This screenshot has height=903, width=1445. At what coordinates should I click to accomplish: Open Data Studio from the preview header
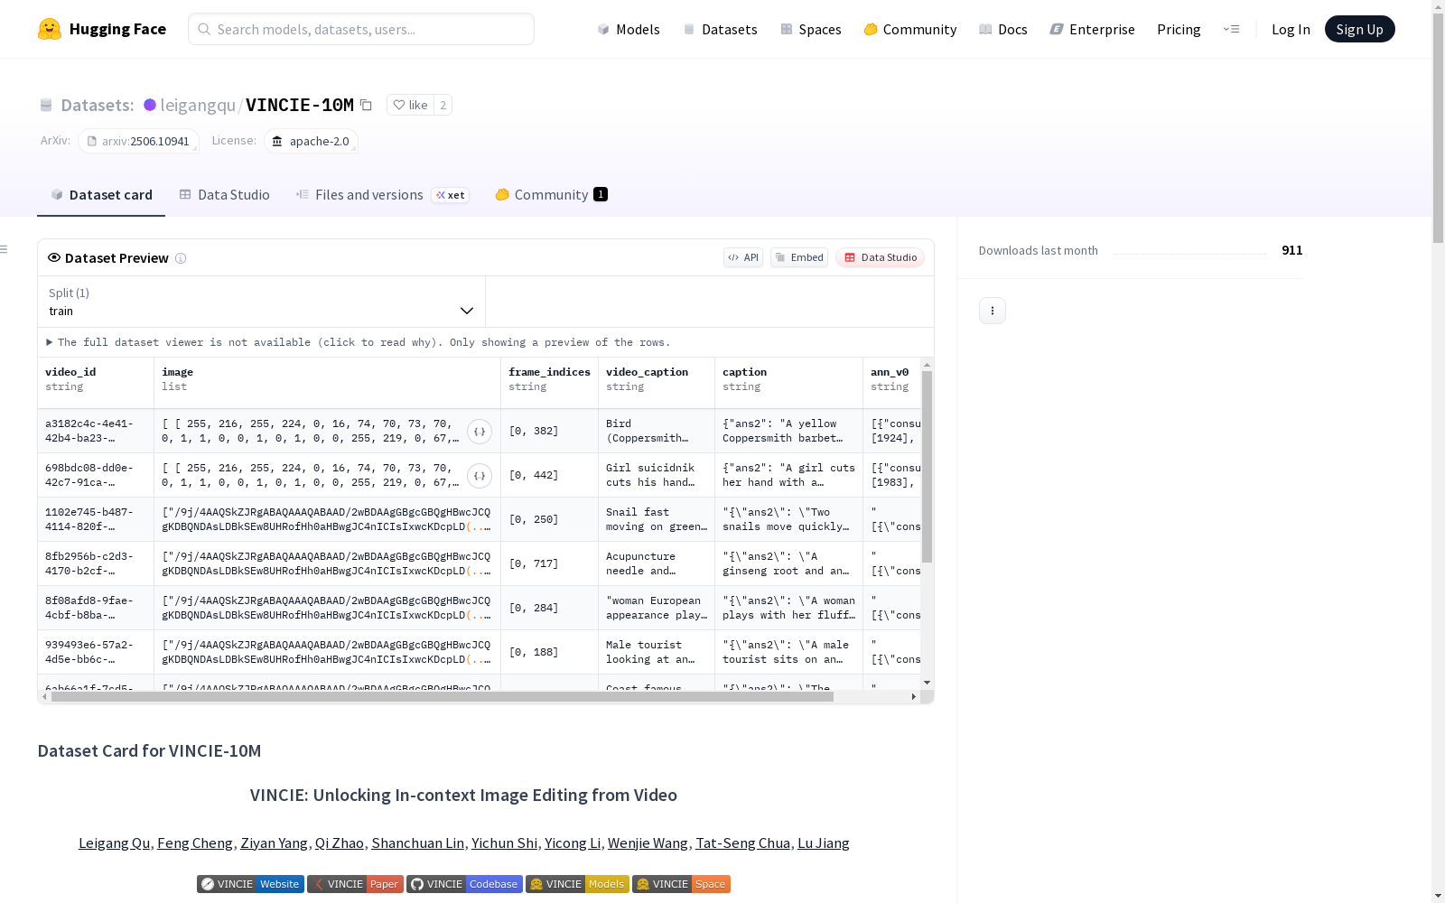point(881,257)
